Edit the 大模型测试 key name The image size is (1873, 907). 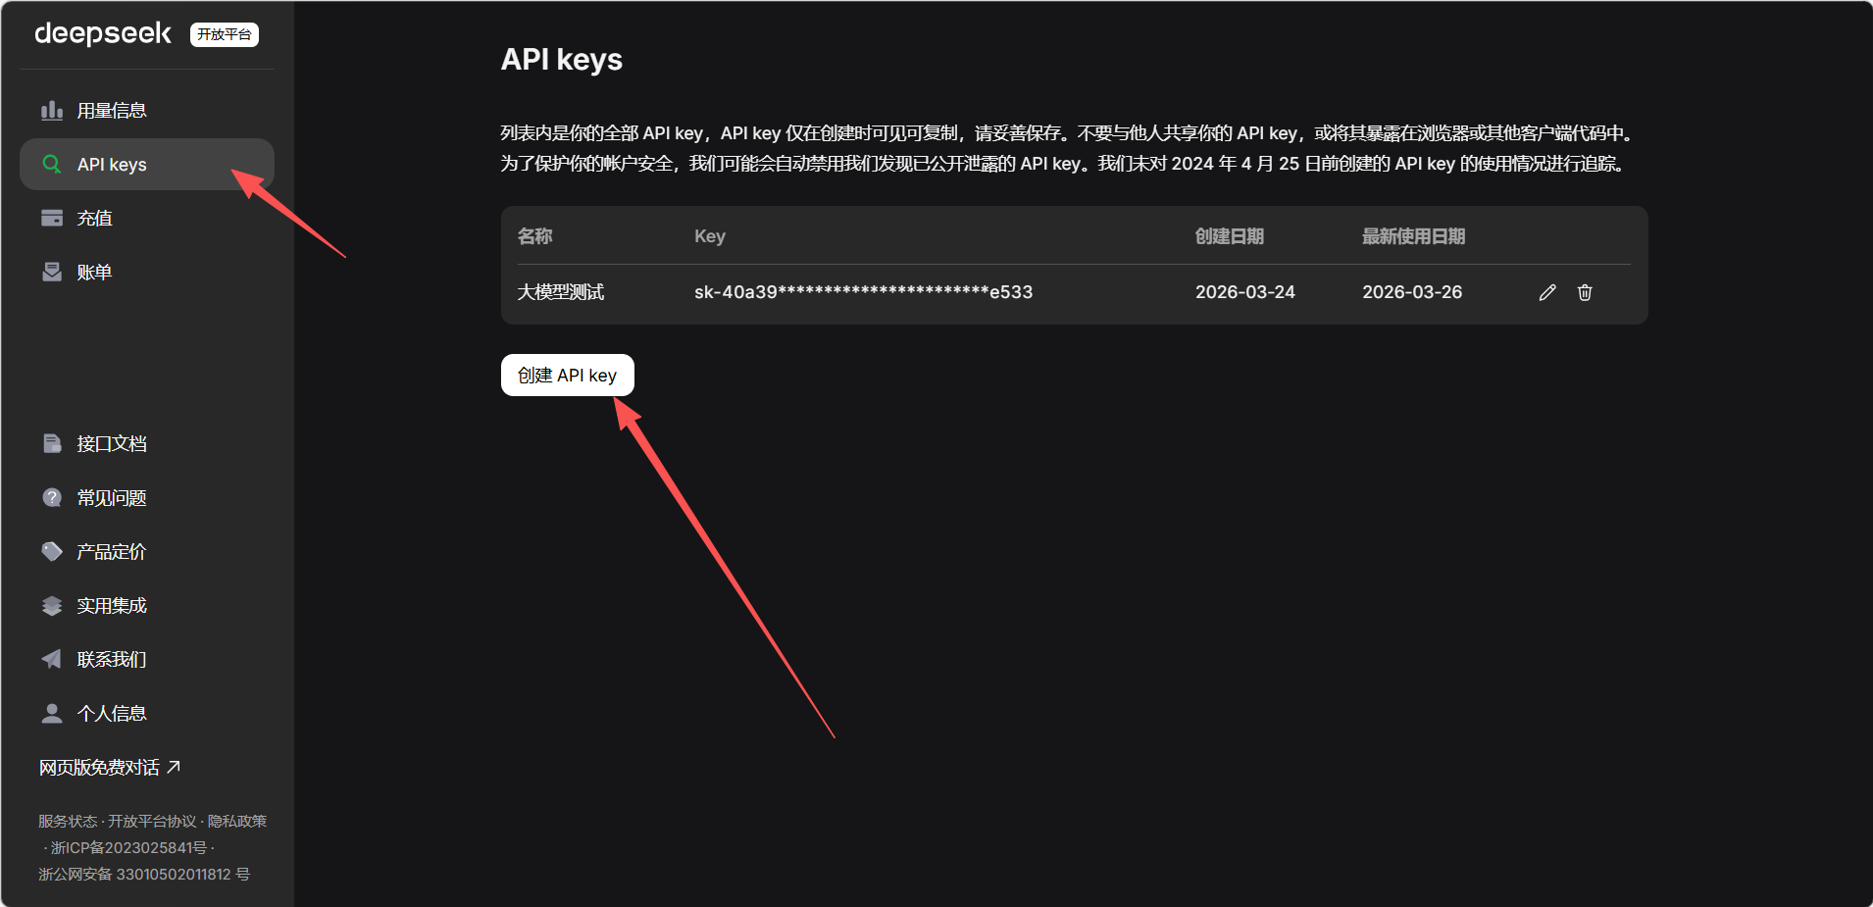click(1547, 292)
